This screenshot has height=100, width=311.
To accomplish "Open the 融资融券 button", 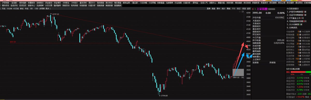I will pos(57,5).
